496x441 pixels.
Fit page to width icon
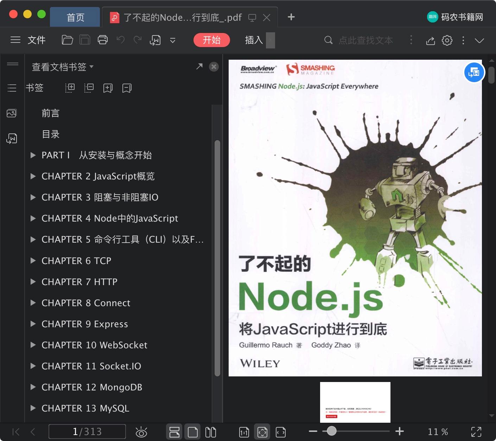pyautogui.click(x=281, y=432)
